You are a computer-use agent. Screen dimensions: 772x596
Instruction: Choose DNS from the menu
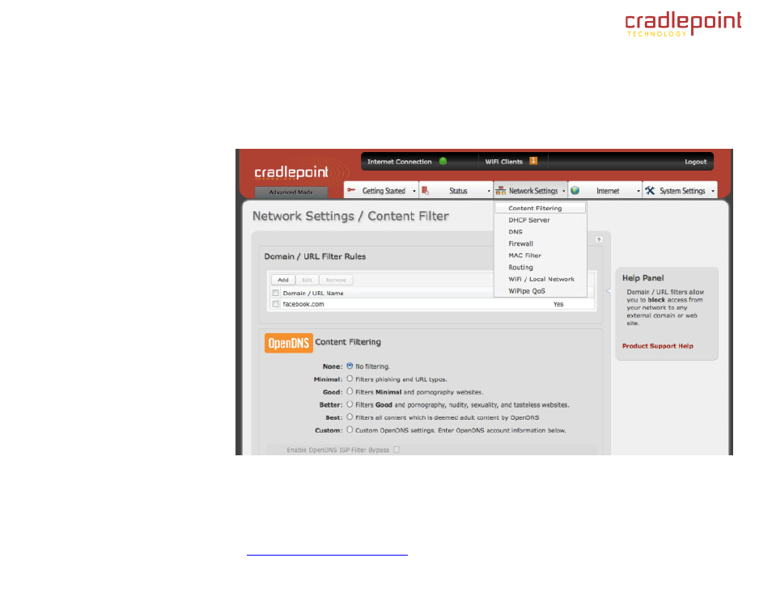tap(540, 232)
